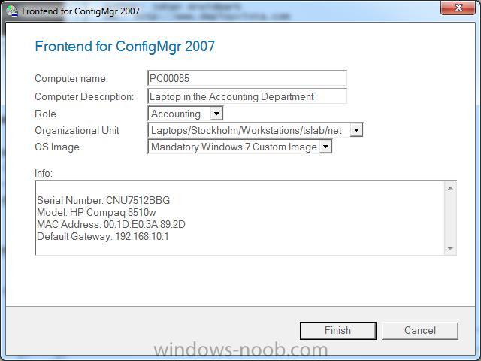Image resolution: width=481 pixels, height=361 pixels.
Task: Select the Model HP Compaq 8510w line
Action: [96, 212]
